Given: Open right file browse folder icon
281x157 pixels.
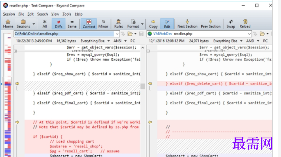Looking at the screenshot, I should pos(262,34).
